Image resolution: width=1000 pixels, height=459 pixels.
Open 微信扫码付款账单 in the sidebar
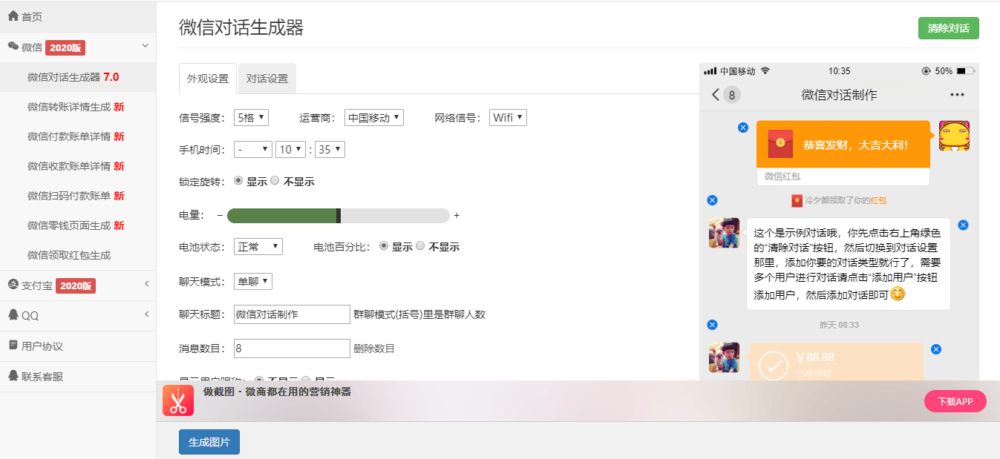(78, 196)
